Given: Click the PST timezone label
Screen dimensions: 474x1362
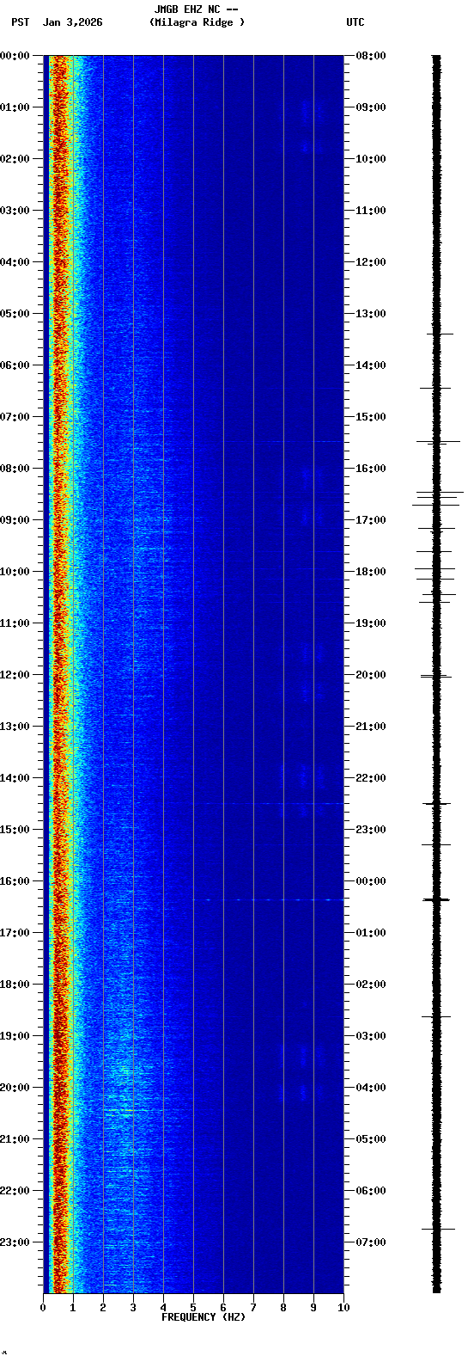Looking at the screenshot, I should point(21,22).
